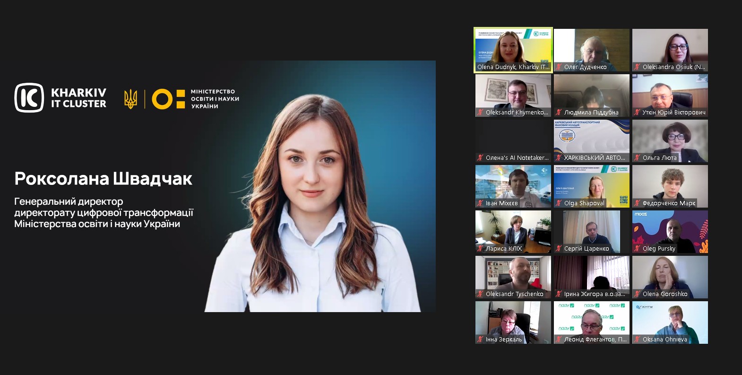Click the yellow Ministry of Education logo
The image size is (742, 375).
click(168, 99)
